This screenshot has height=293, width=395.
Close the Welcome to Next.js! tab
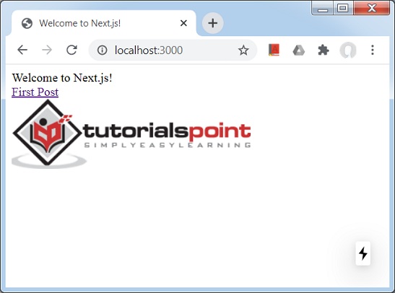tap(183, 23)
